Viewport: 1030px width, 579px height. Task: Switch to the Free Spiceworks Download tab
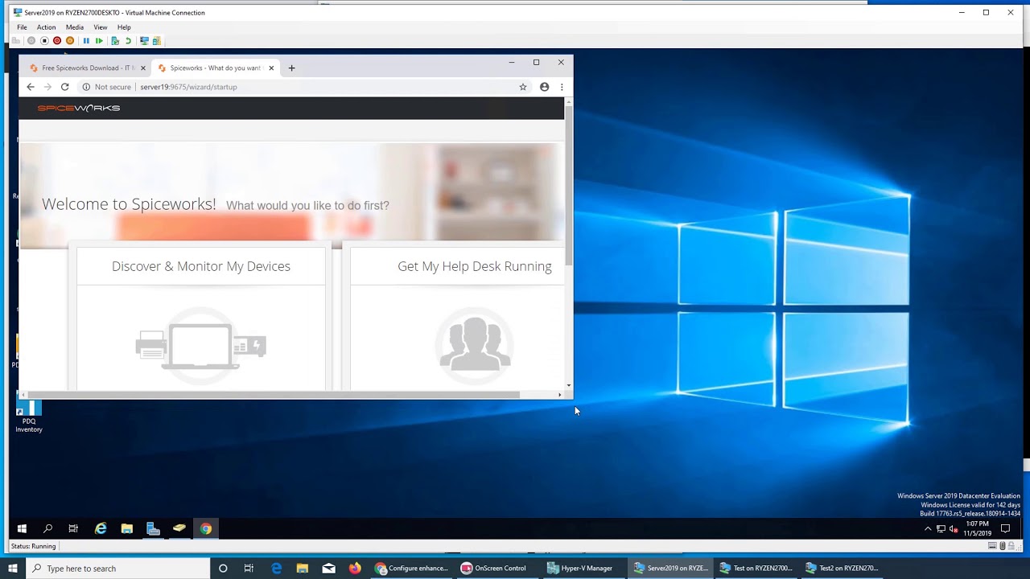(84, 68)
